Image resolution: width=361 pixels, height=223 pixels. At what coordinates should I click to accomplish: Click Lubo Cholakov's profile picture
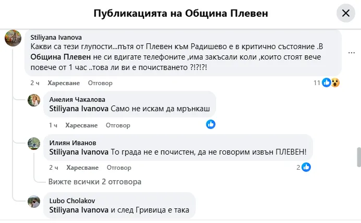tap(34, 202)
